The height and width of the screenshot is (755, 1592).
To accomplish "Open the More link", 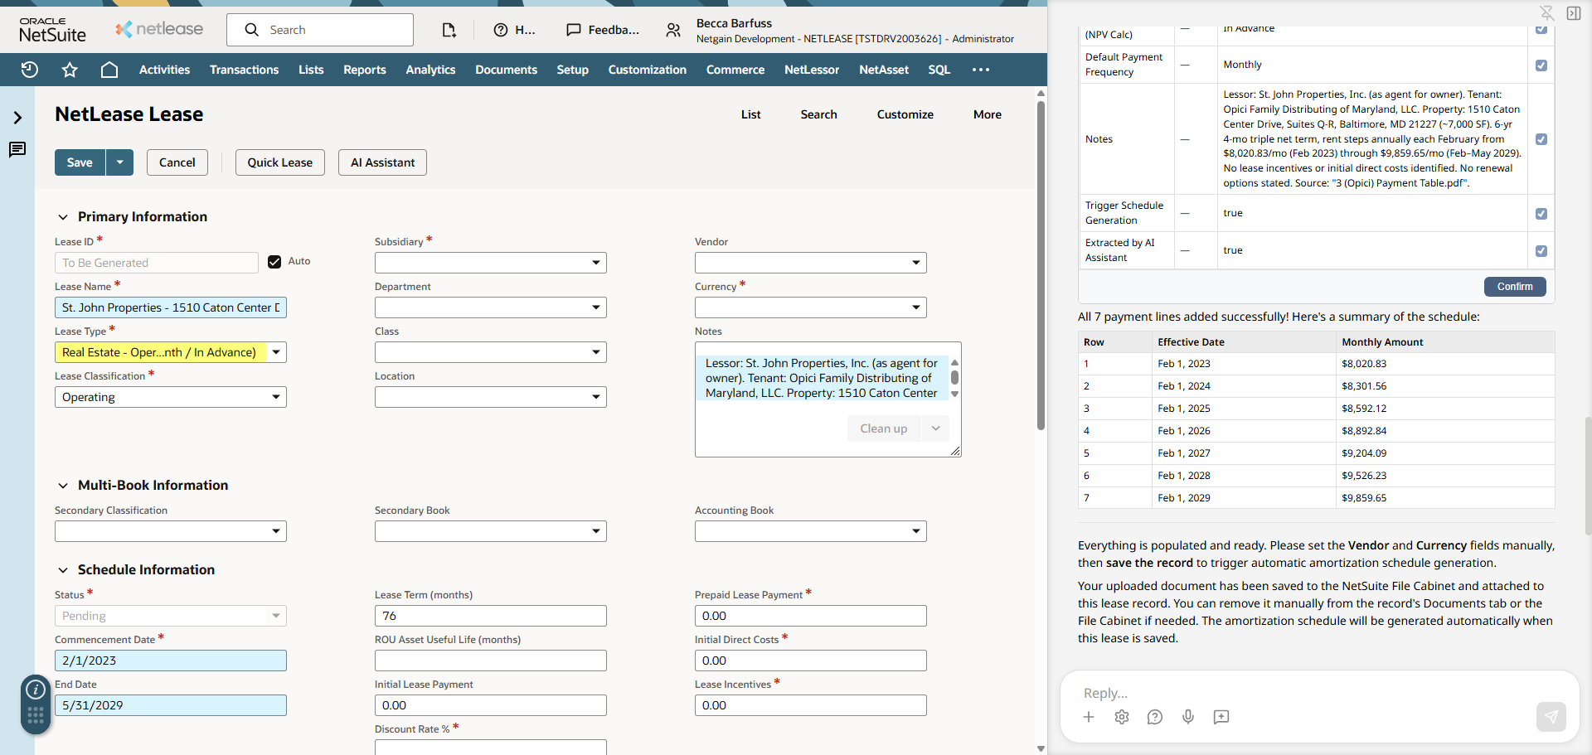I will click(988, 114).
